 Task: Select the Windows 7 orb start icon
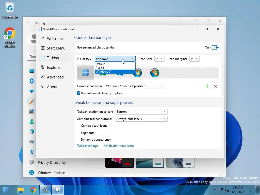click(155, 73)
